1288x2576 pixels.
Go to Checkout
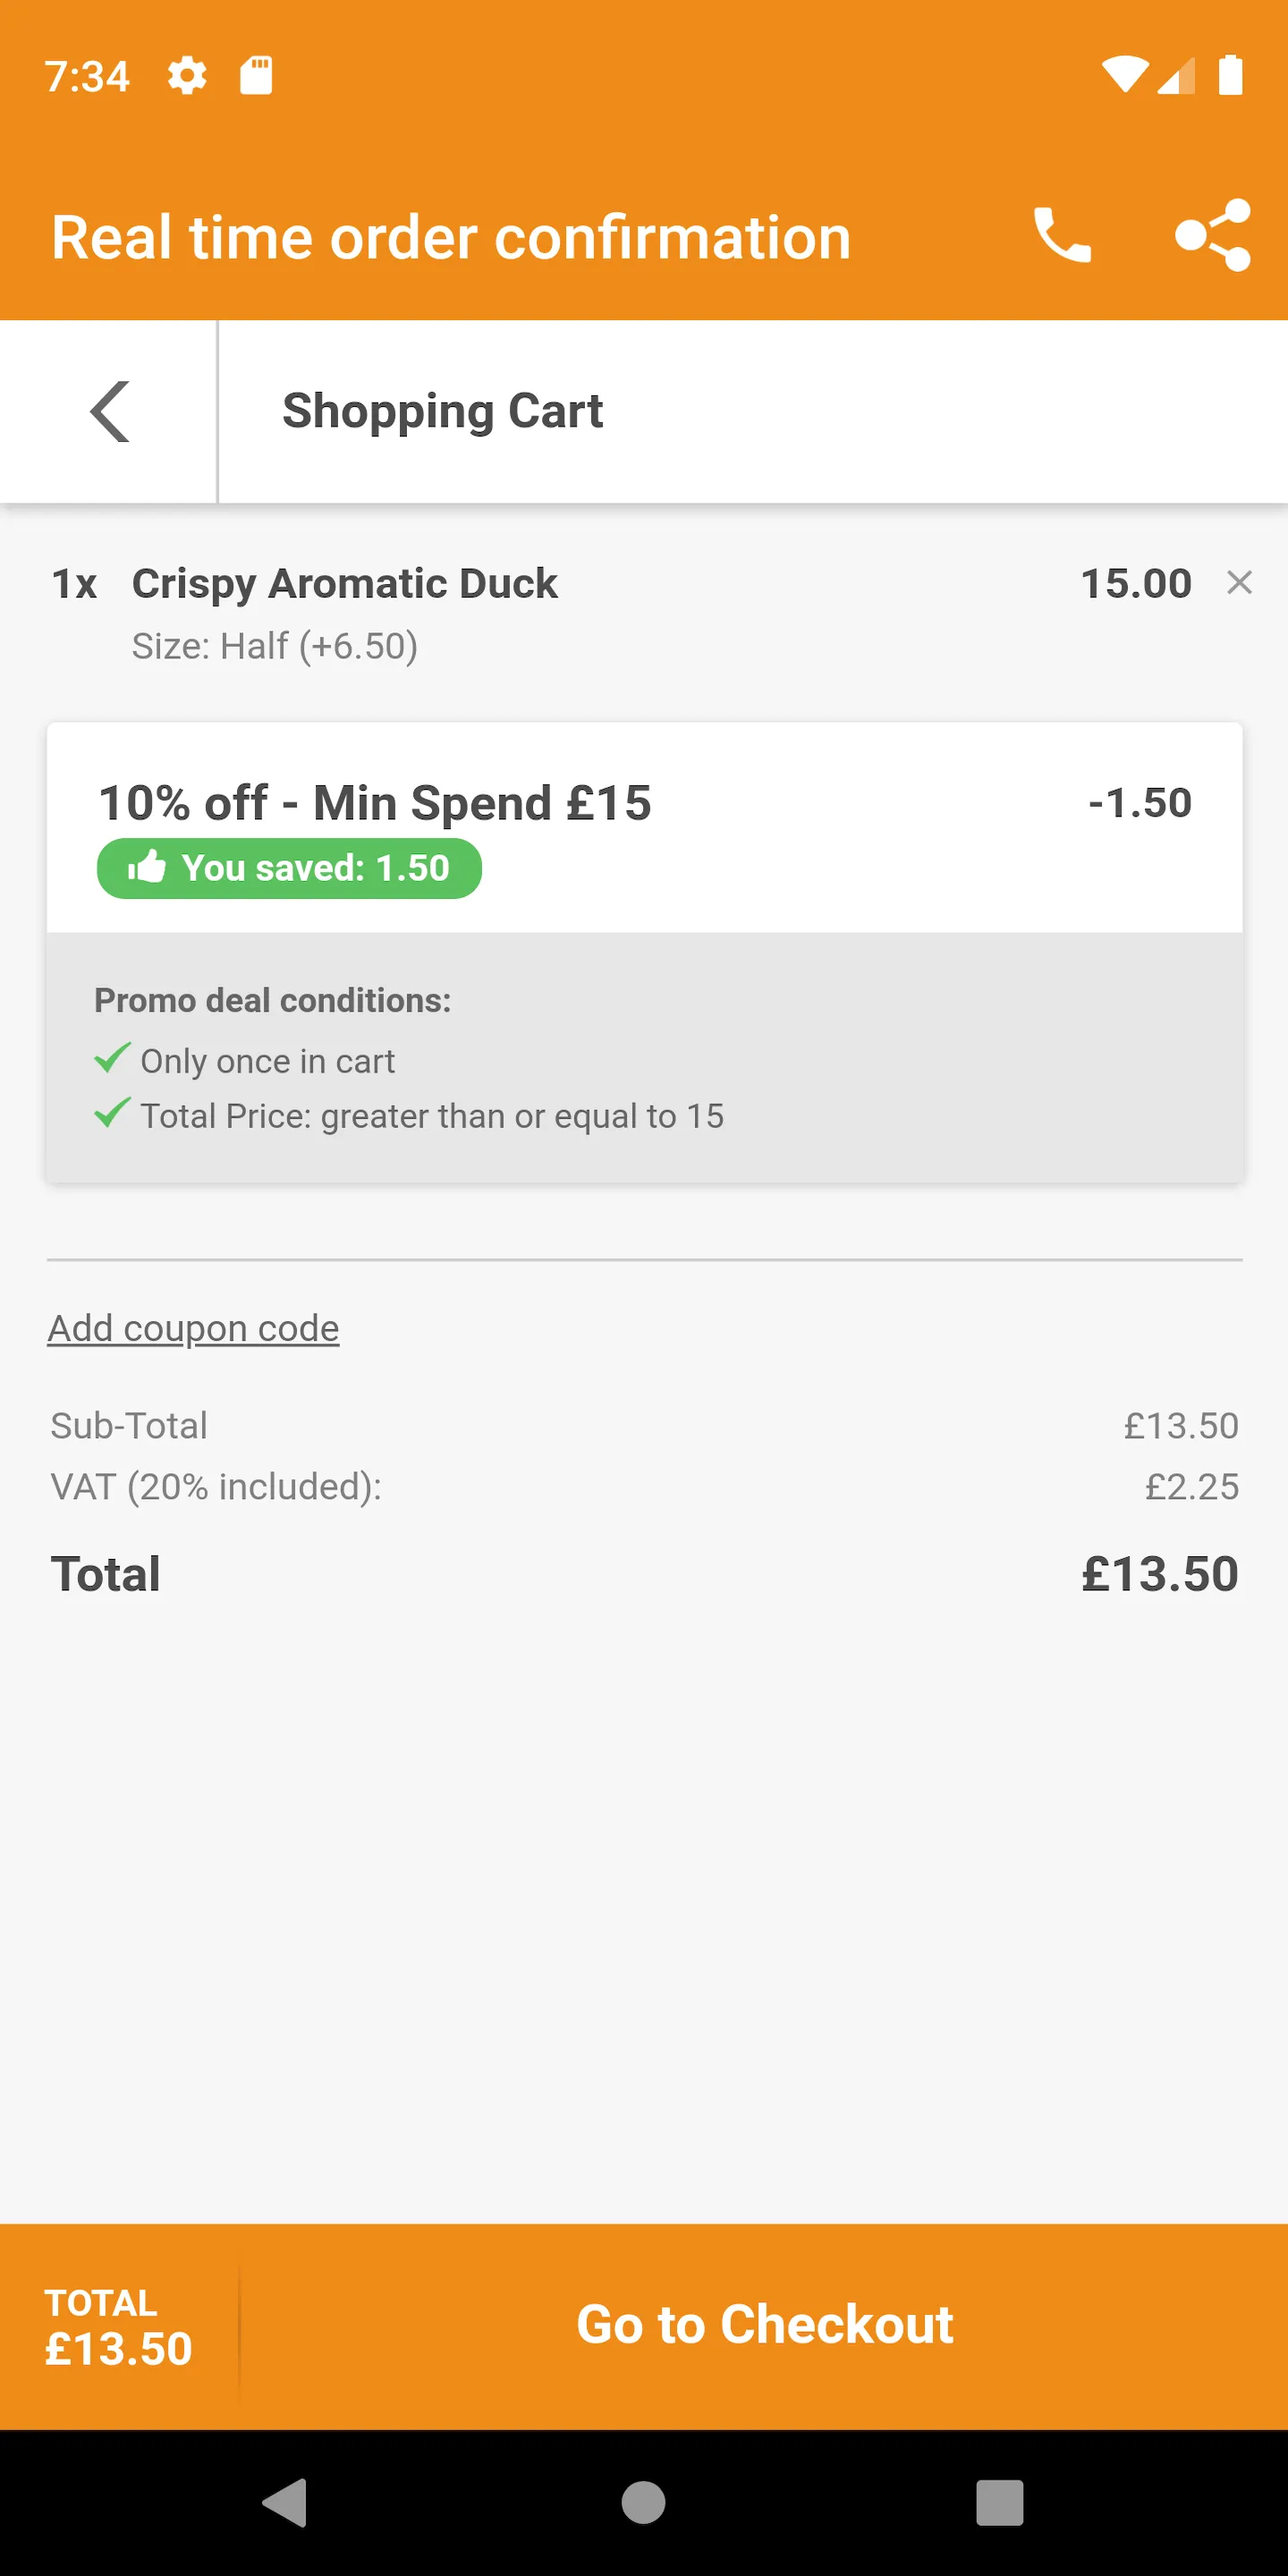764,2324
